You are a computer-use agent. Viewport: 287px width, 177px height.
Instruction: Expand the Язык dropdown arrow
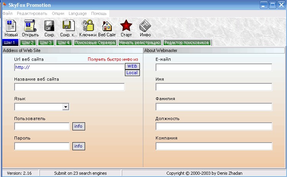click(x=66, y=107)
